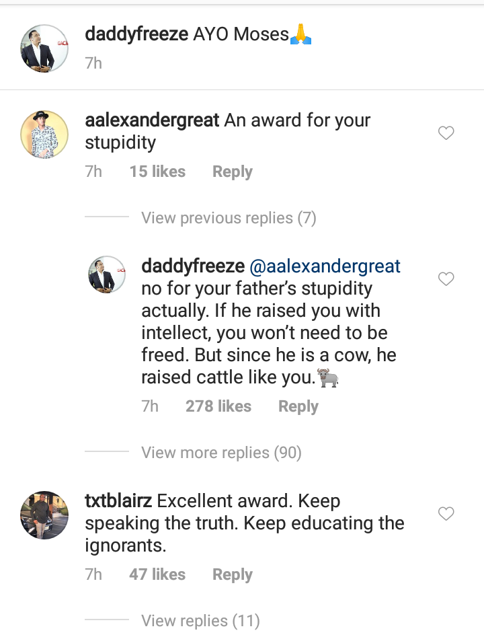The width and height of the screenshot is (484, 637).
Task: Reply to daddyfreeze's cattle comment
Action: [x=298, y=406]
